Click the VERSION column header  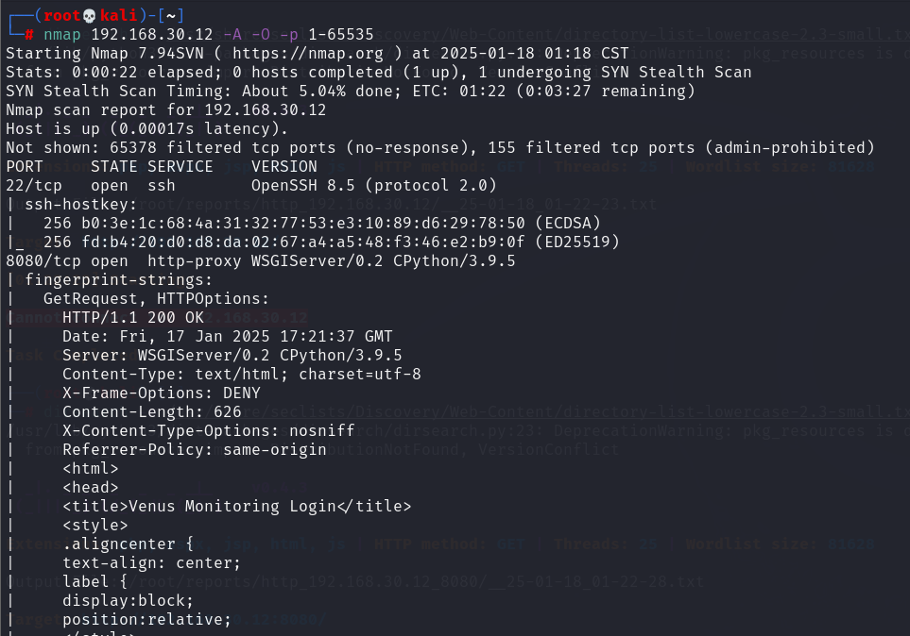coord(283,166)
